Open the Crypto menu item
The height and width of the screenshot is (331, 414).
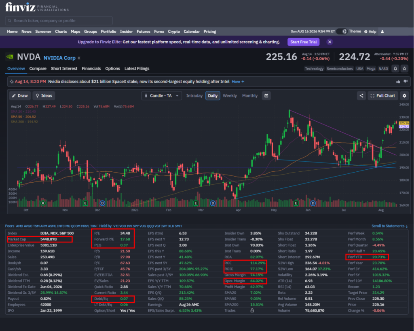point(174,32)
